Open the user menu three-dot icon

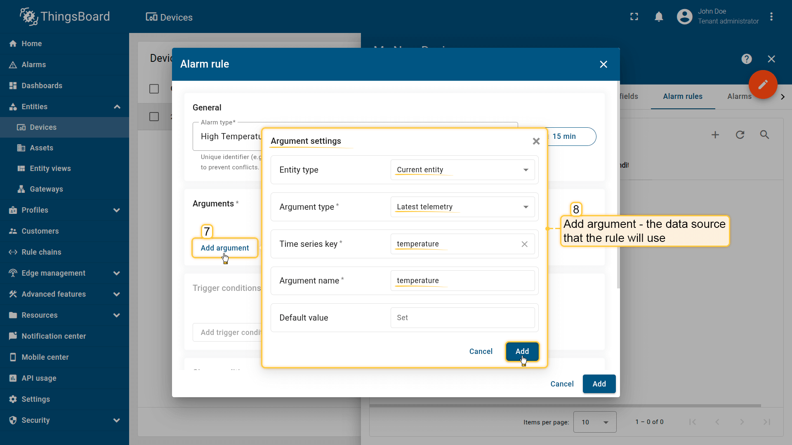click(x=771, y=17)
